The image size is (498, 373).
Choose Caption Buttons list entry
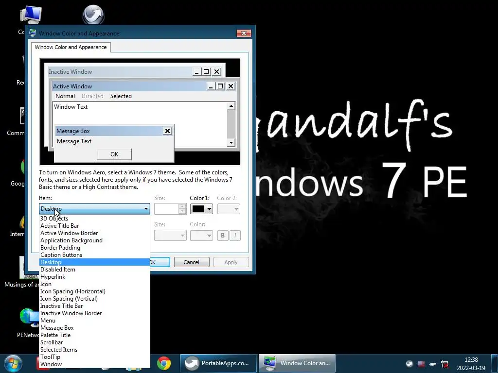click(x=94, y=254)
